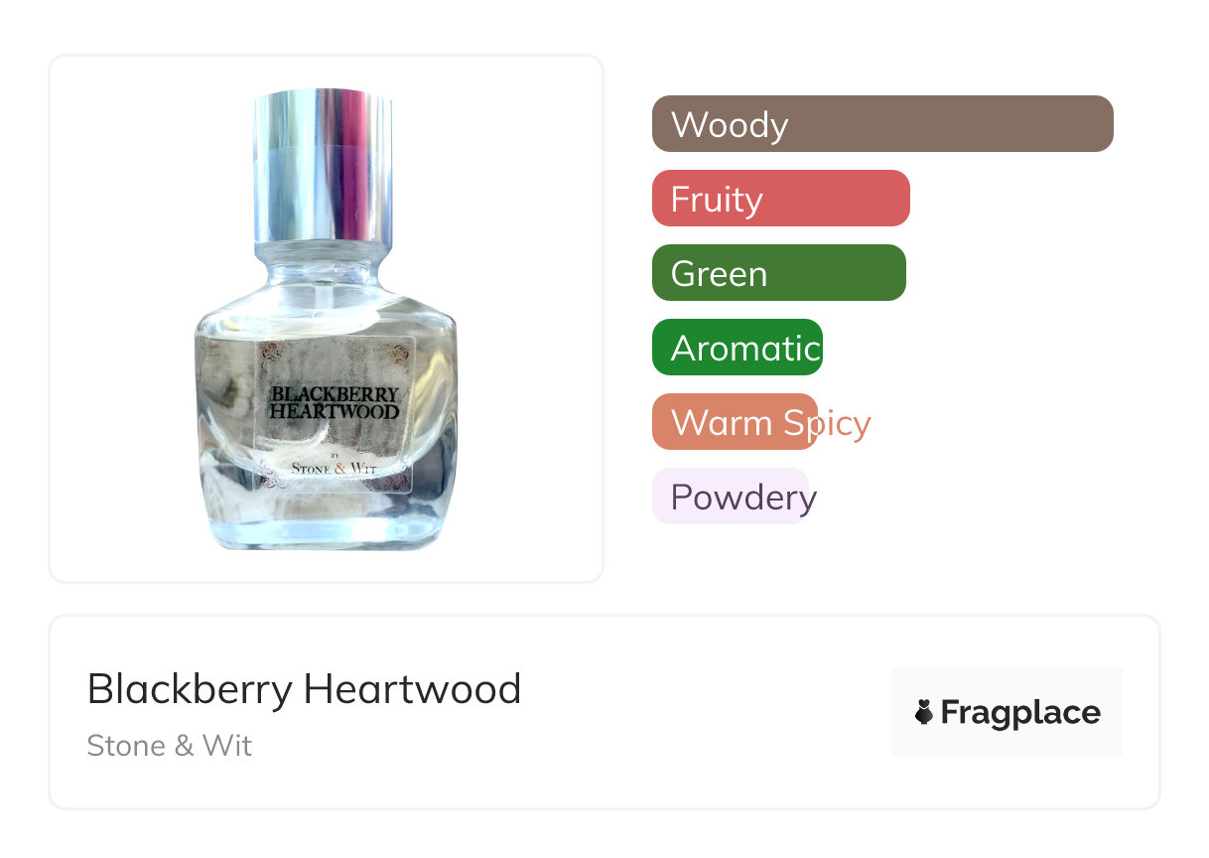Viewport: 1209px width, 858px height.
Task: Click the Fragplace perfume bottle logo icon
Action: click(x=924, y=712)
